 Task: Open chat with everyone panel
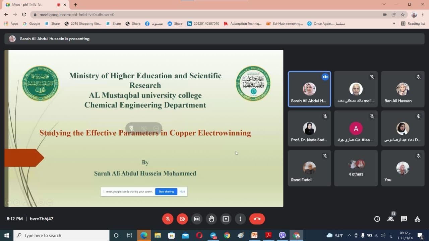[404, 219]
